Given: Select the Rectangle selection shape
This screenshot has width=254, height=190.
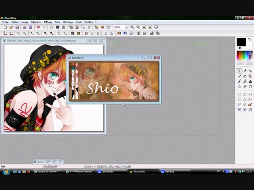Looking at the screenshot, I should tap(239, 94).
